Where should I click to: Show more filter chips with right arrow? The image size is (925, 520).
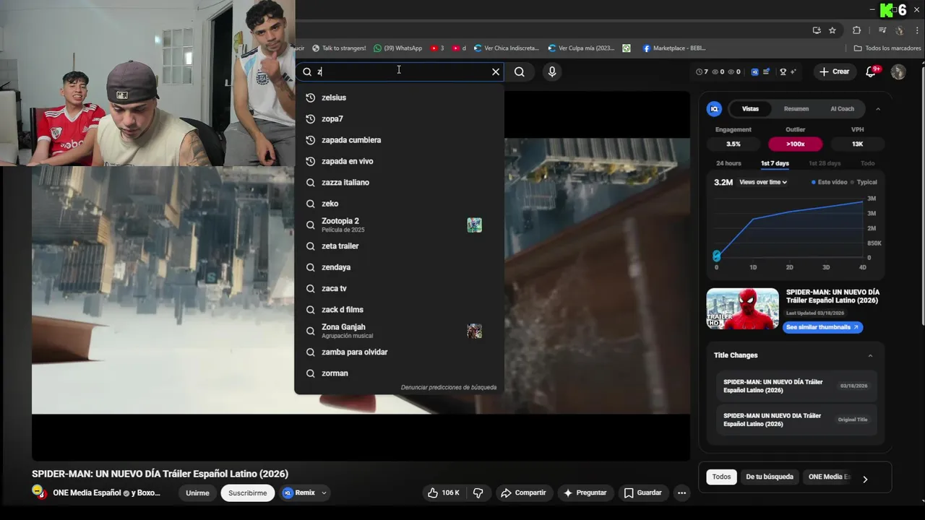click(x=865, y=479)
